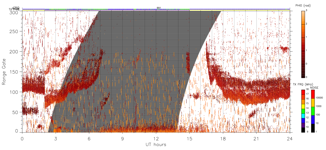Click UT hours axis tick label '18'

pos(223,138)
